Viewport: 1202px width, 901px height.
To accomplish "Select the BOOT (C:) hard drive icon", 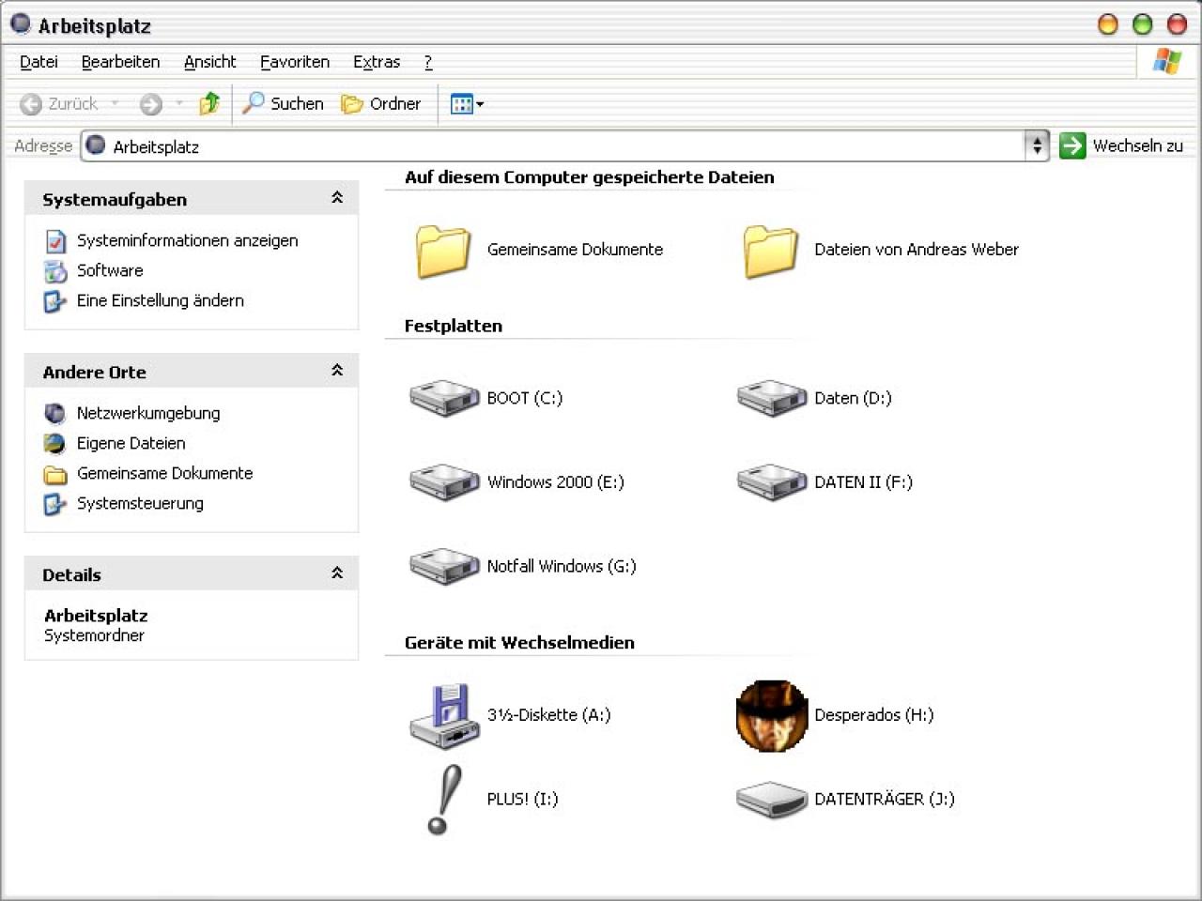I will click(444, 398).
